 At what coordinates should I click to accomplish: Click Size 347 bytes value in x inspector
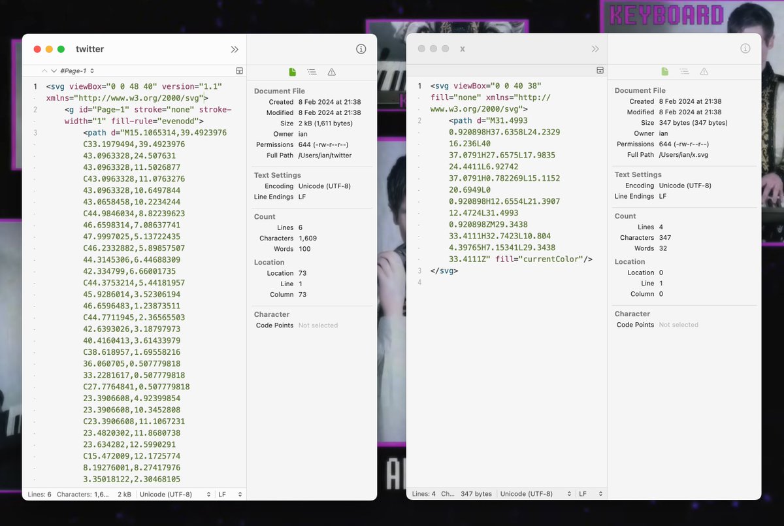tap(693, 123)
